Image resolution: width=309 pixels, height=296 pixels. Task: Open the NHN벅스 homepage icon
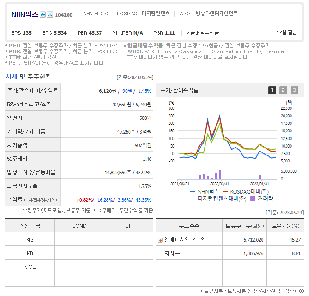43,14
